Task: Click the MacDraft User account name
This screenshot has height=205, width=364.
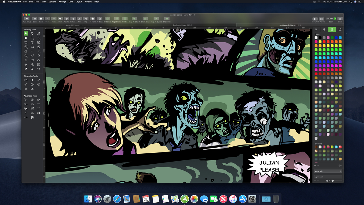Action: (340, 2)
